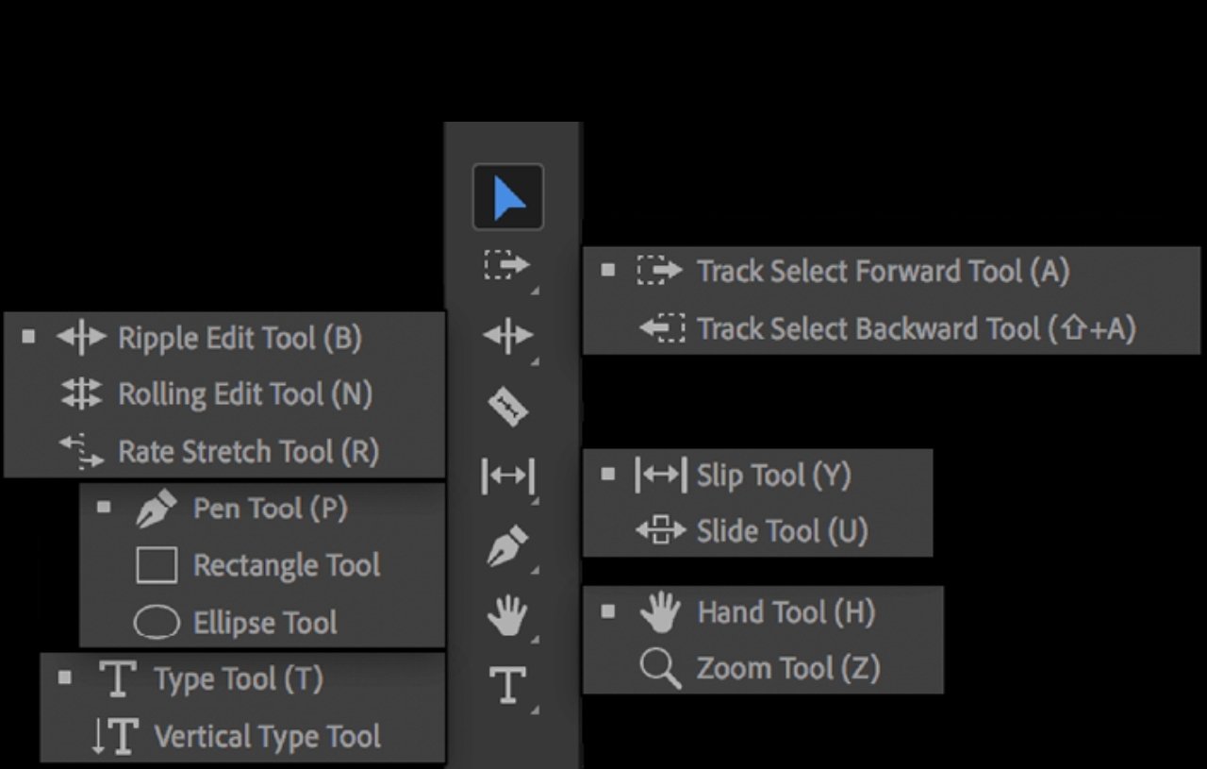
Task: Click the Type tool toolbar icon
Action: click(507, 684)
